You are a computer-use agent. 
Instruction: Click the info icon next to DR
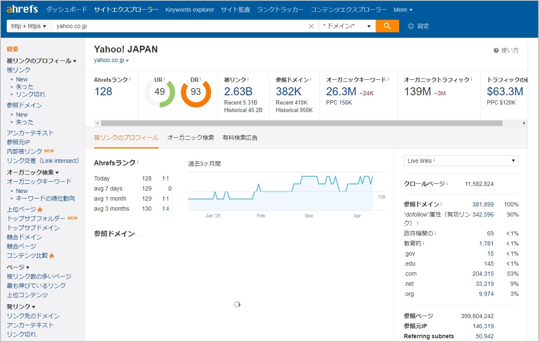(200, 79)
